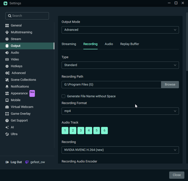Click the AI sparkle icon

click(x=7, y=127)
